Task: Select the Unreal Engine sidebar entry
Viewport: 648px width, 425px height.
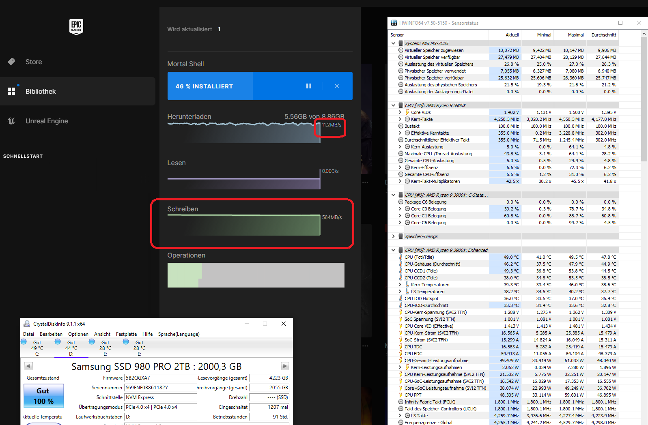Action: click(78, 121)
